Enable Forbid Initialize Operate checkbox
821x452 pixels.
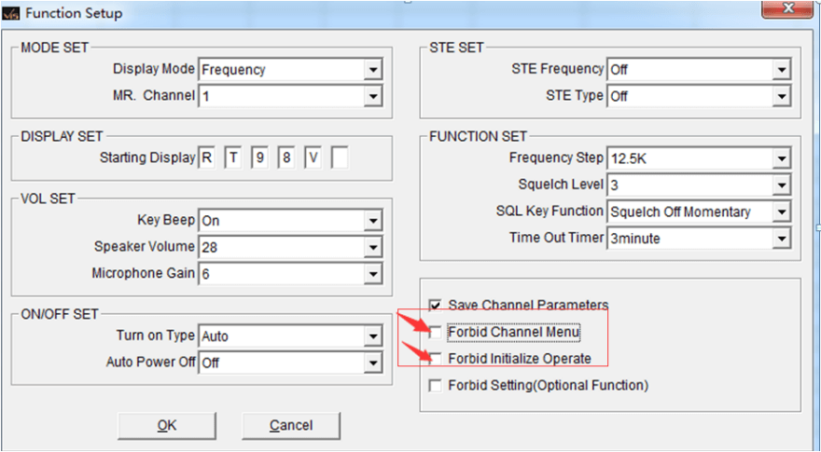(x=435, y=359)
